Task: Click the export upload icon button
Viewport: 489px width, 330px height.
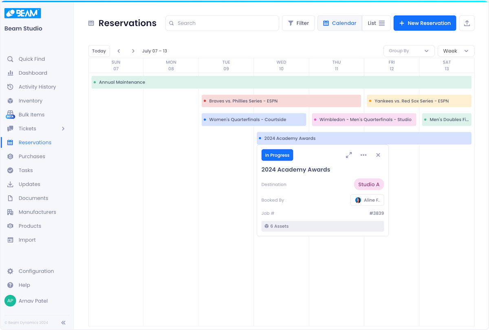Action: tap(467, 23)
